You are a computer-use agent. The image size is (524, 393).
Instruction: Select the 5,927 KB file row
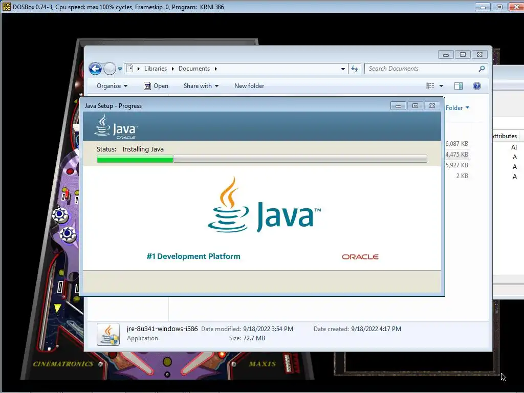pos(457,165)
